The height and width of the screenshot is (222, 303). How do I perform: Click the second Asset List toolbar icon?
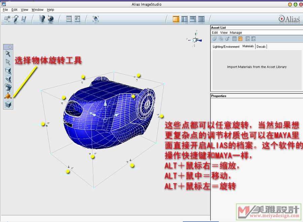click(x=221, y=39)
